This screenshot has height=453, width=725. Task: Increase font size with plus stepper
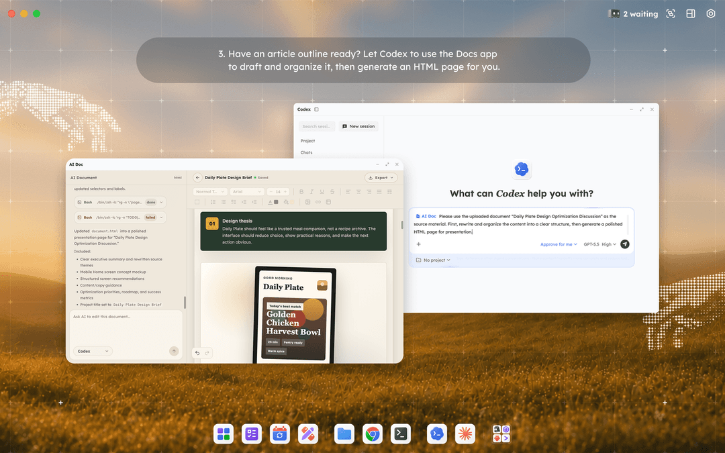[x=285, y=191]
